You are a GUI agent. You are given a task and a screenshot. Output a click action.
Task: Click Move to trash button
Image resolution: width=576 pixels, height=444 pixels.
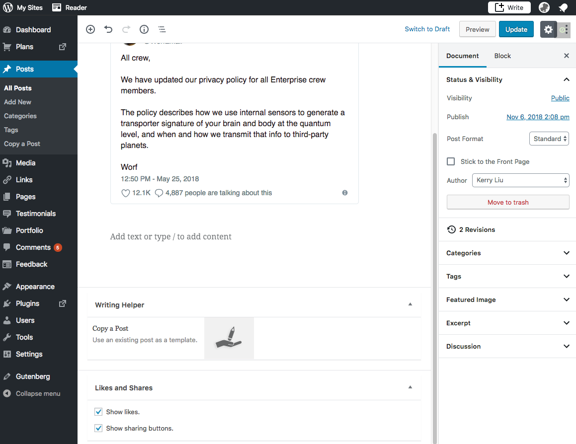tap(508, 202)
